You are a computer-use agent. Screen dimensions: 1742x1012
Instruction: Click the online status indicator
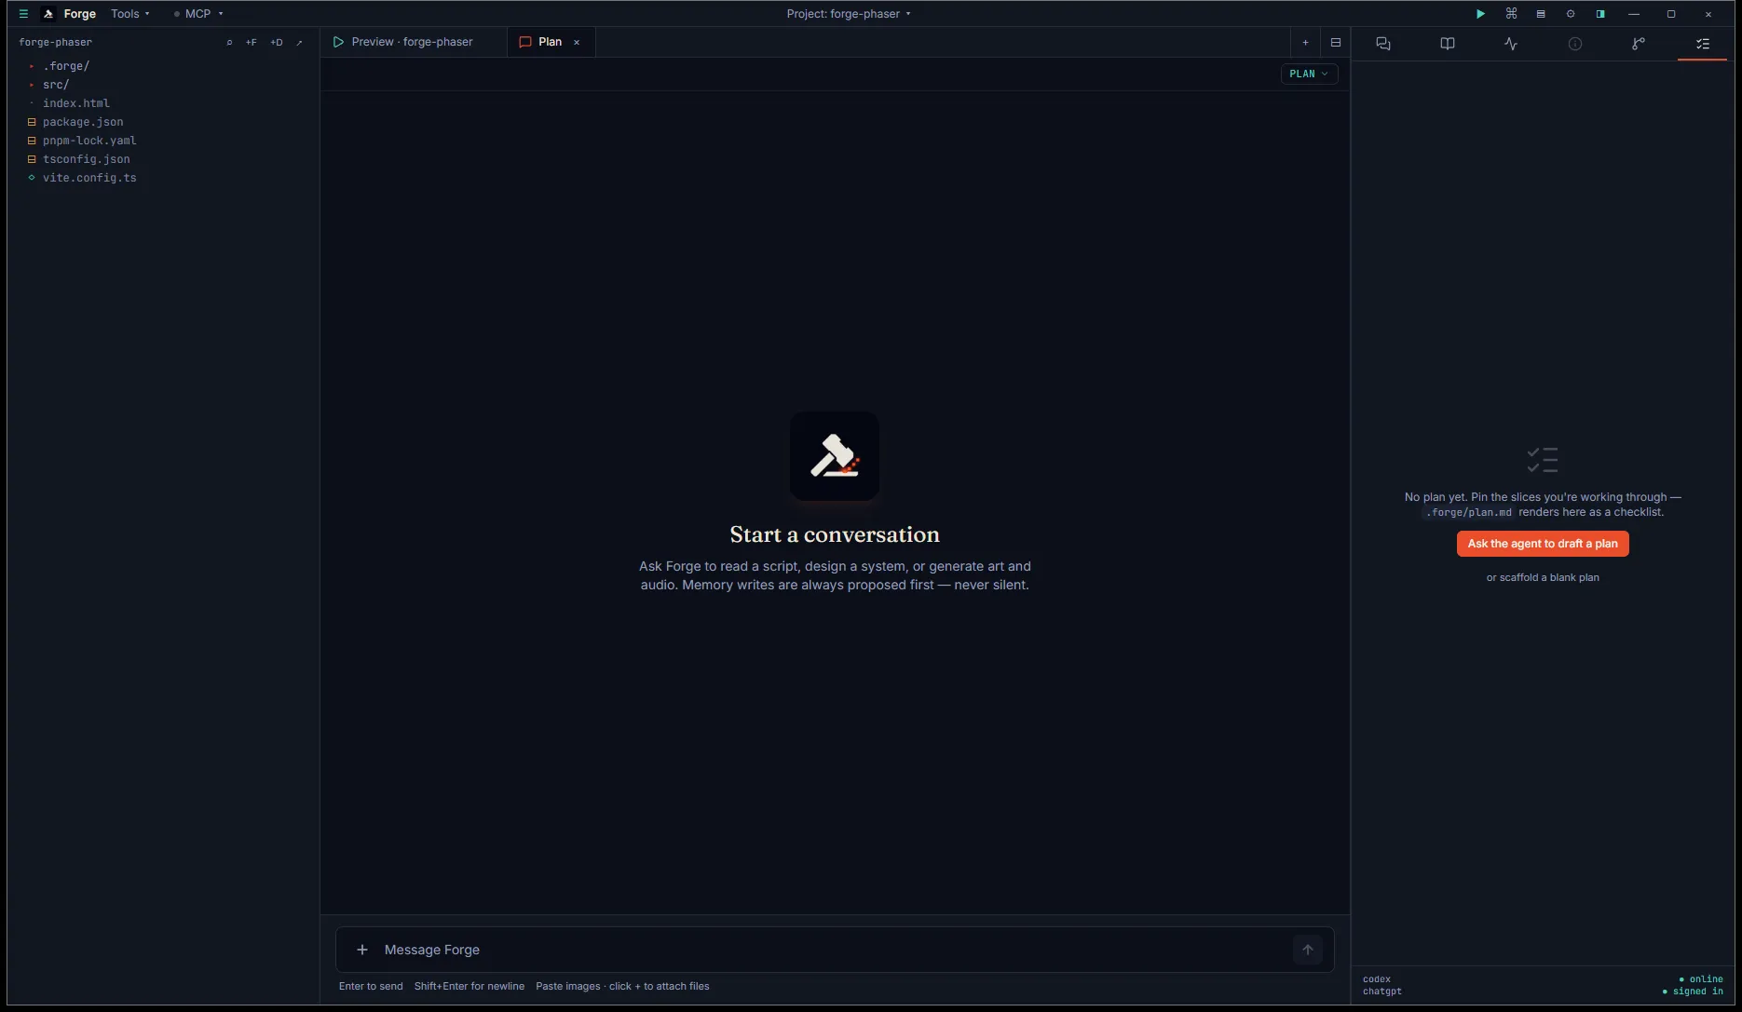pos(1701,979)
